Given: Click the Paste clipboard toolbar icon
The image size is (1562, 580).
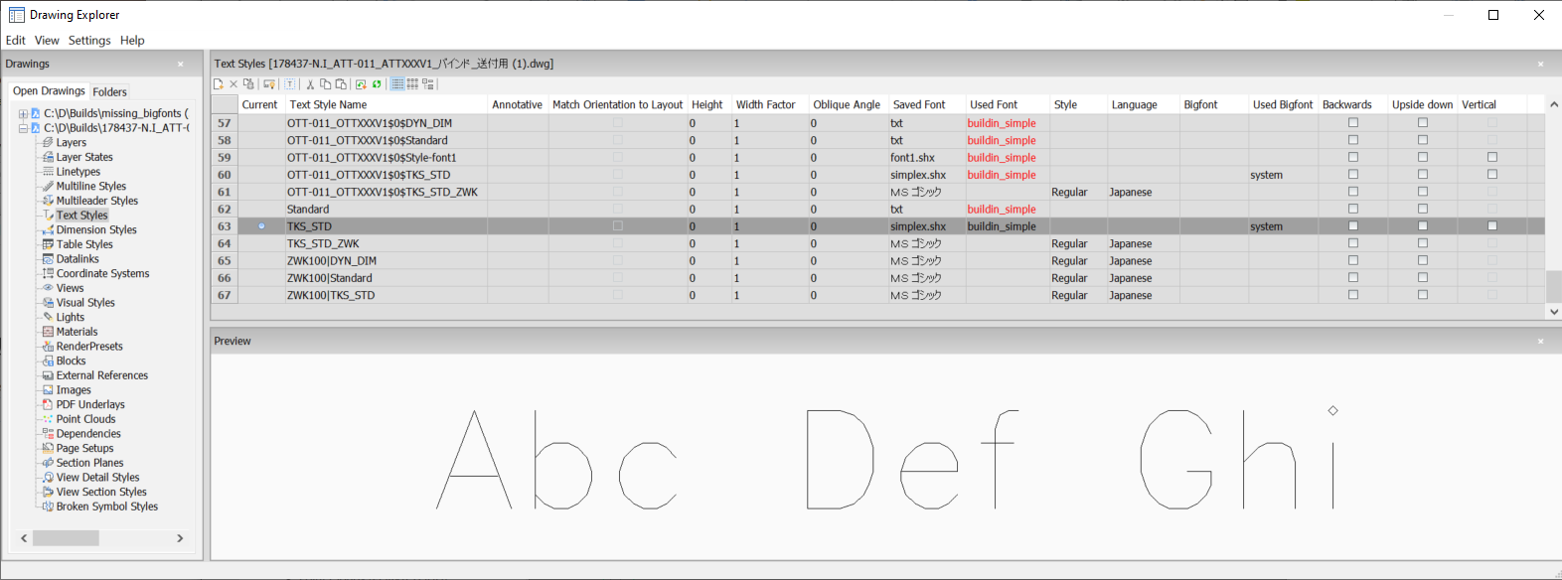Looking at the screenshot, I should point(341,84).
